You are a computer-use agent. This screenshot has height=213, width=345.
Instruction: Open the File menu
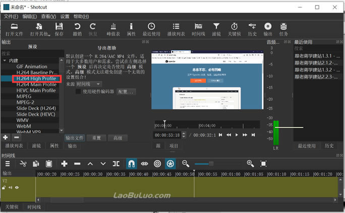pos(11,17)
